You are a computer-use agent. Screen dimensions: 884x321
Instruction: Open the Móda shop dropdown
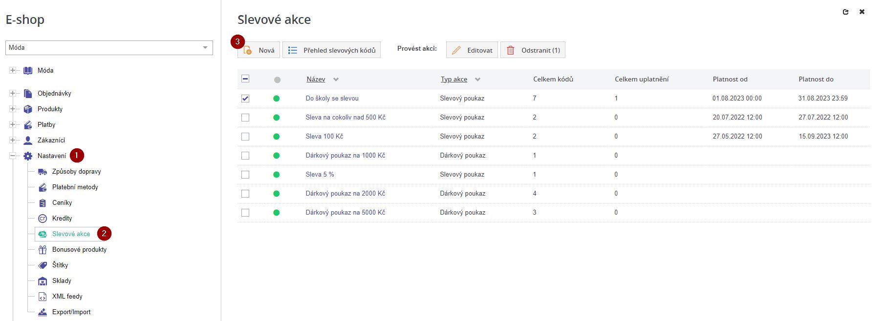pos(109,47)
